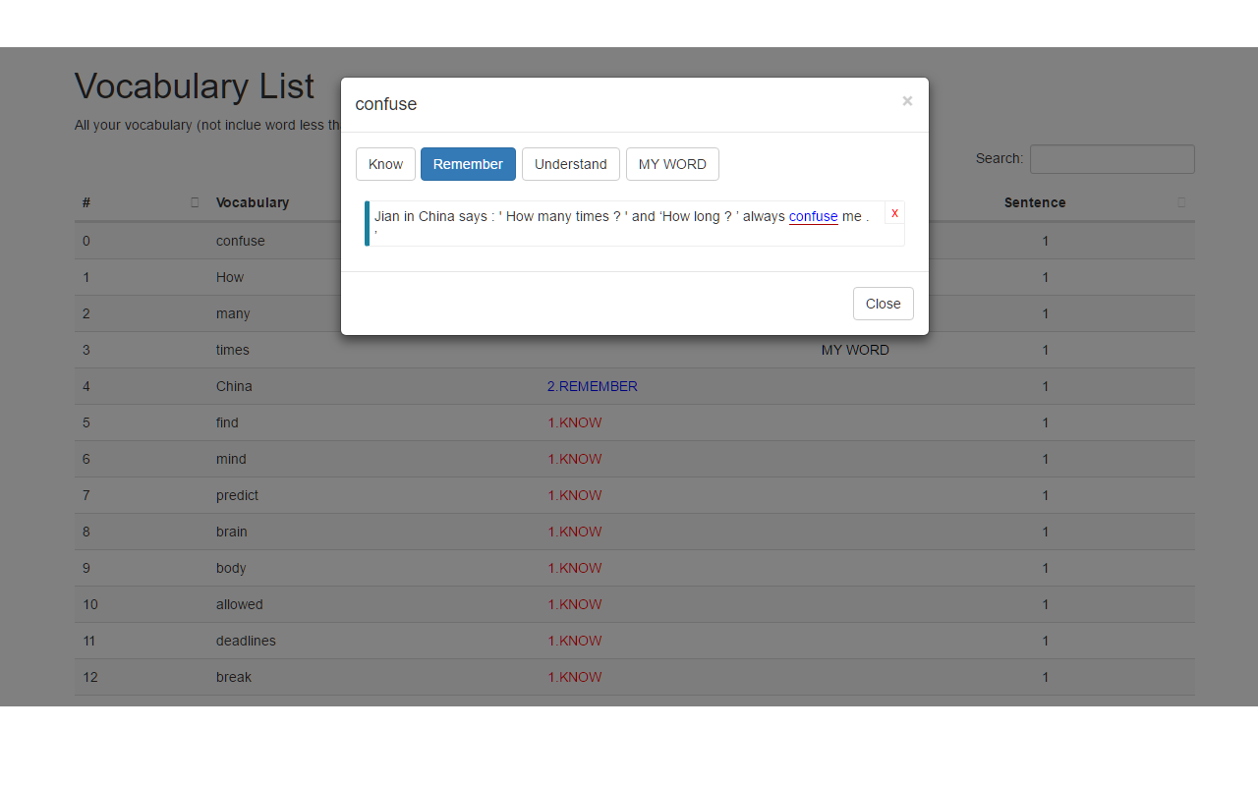Click the Close button in dialog footer

883,304
